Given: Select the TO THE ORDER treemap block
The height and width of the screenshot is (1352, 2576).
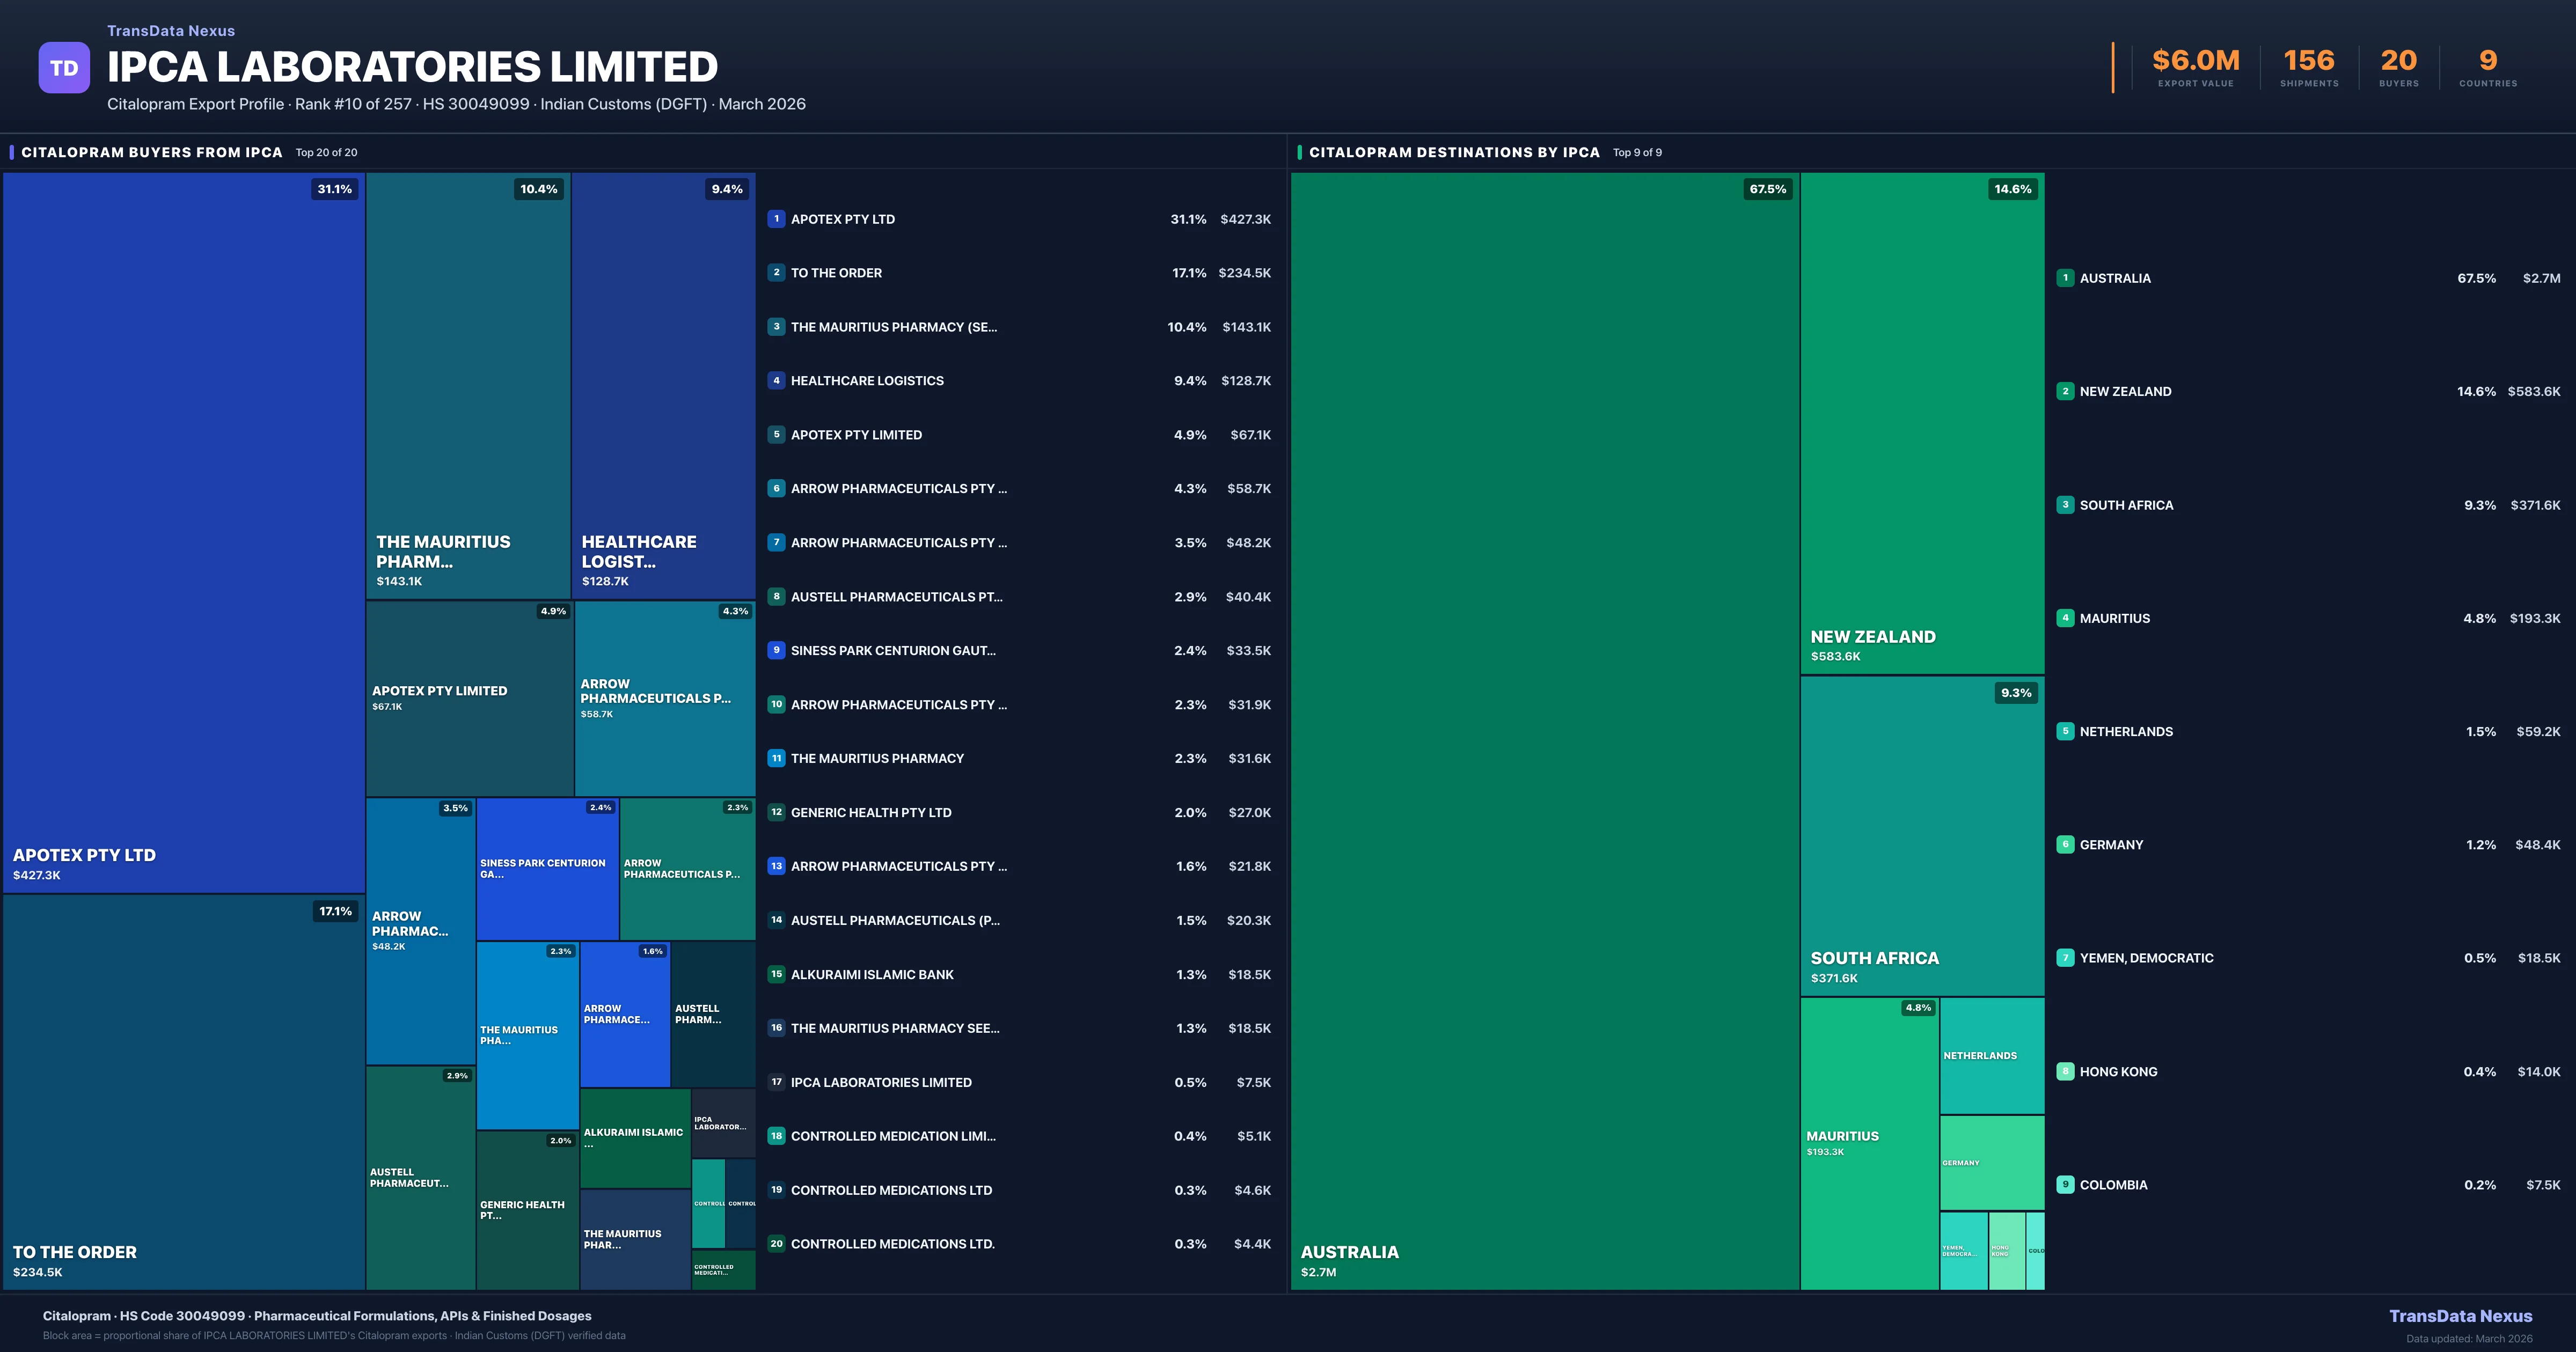Looking at the screenshot, I should point(184,1090).
